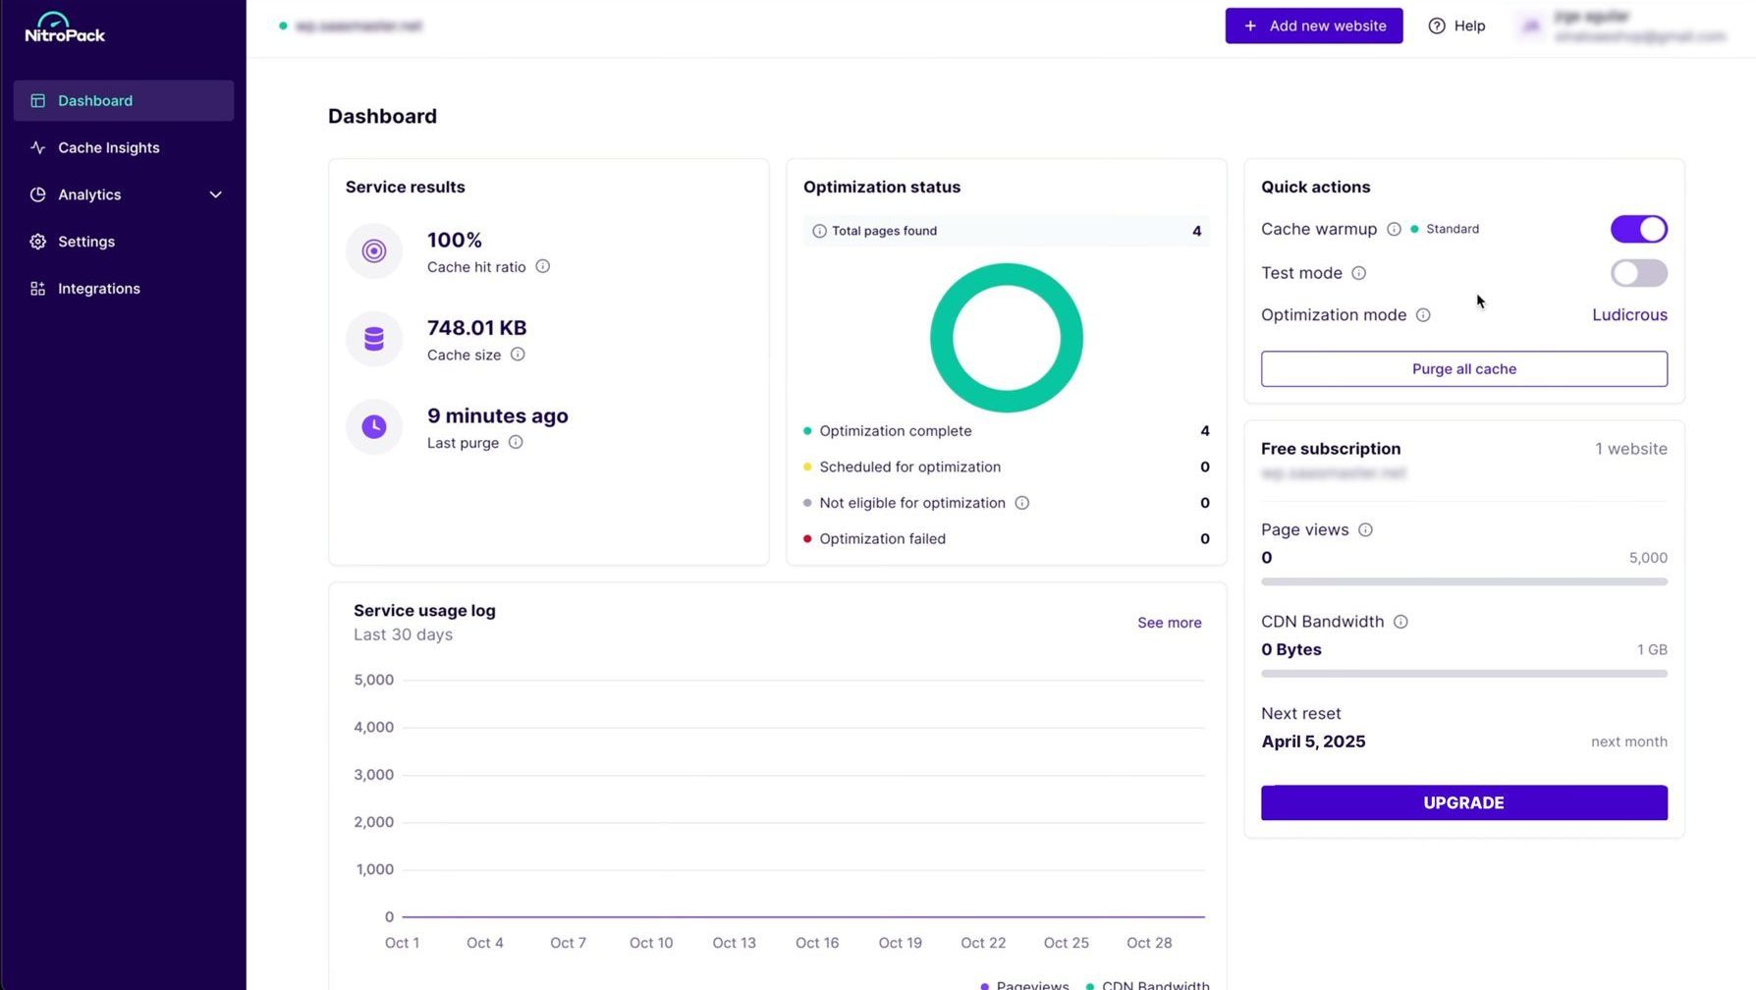Viewport: 1756px width, 990px height.
Task: Click the Cache Insights icon
Action: coord(37,147)
